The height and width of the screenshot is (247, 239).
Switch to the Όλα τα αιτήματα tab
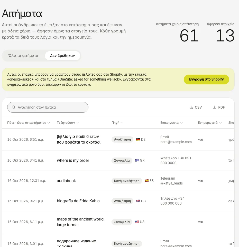[23, 56]
